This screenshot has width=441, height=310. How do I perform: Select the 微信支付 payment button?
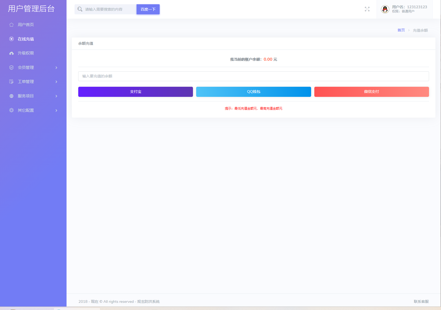point(371,92)
